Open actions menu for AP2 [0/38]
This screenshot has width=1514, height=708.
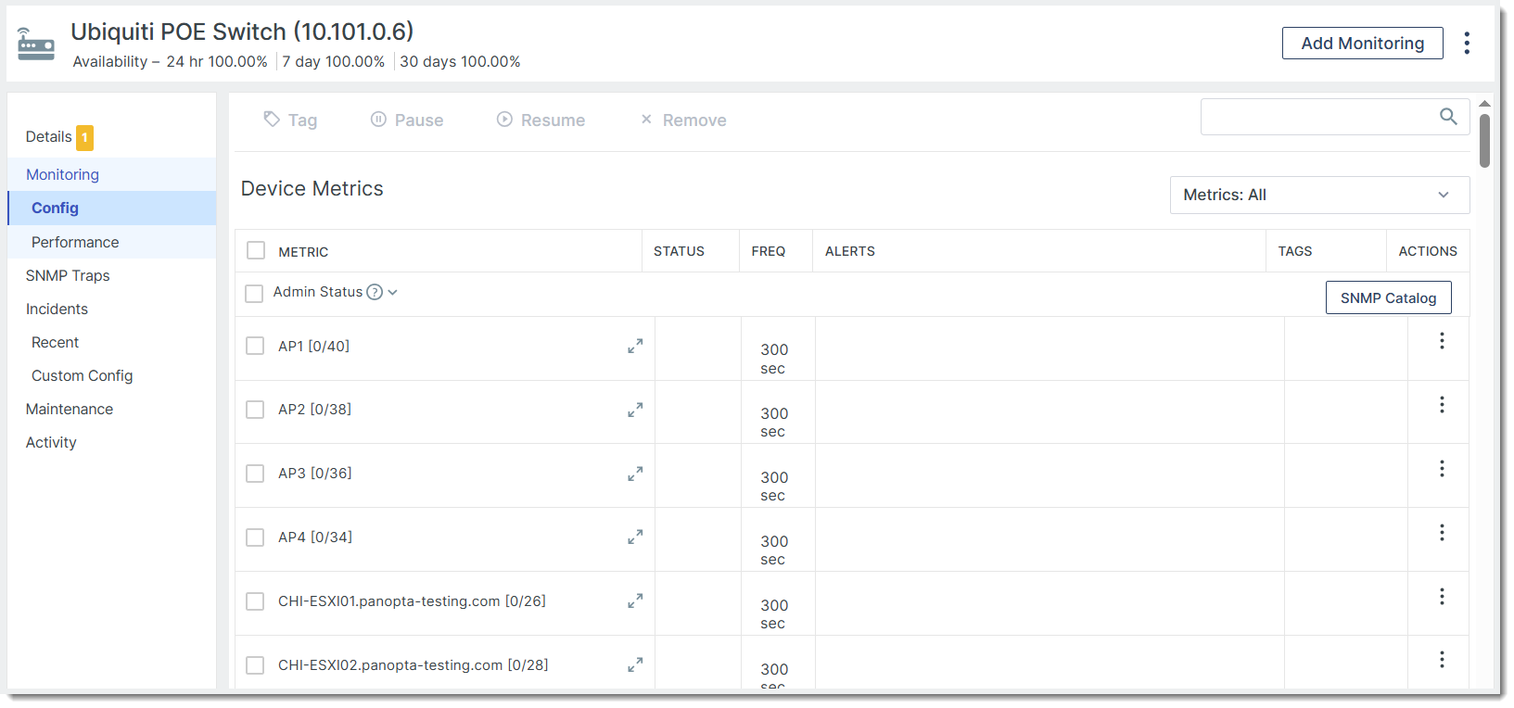1442,405
